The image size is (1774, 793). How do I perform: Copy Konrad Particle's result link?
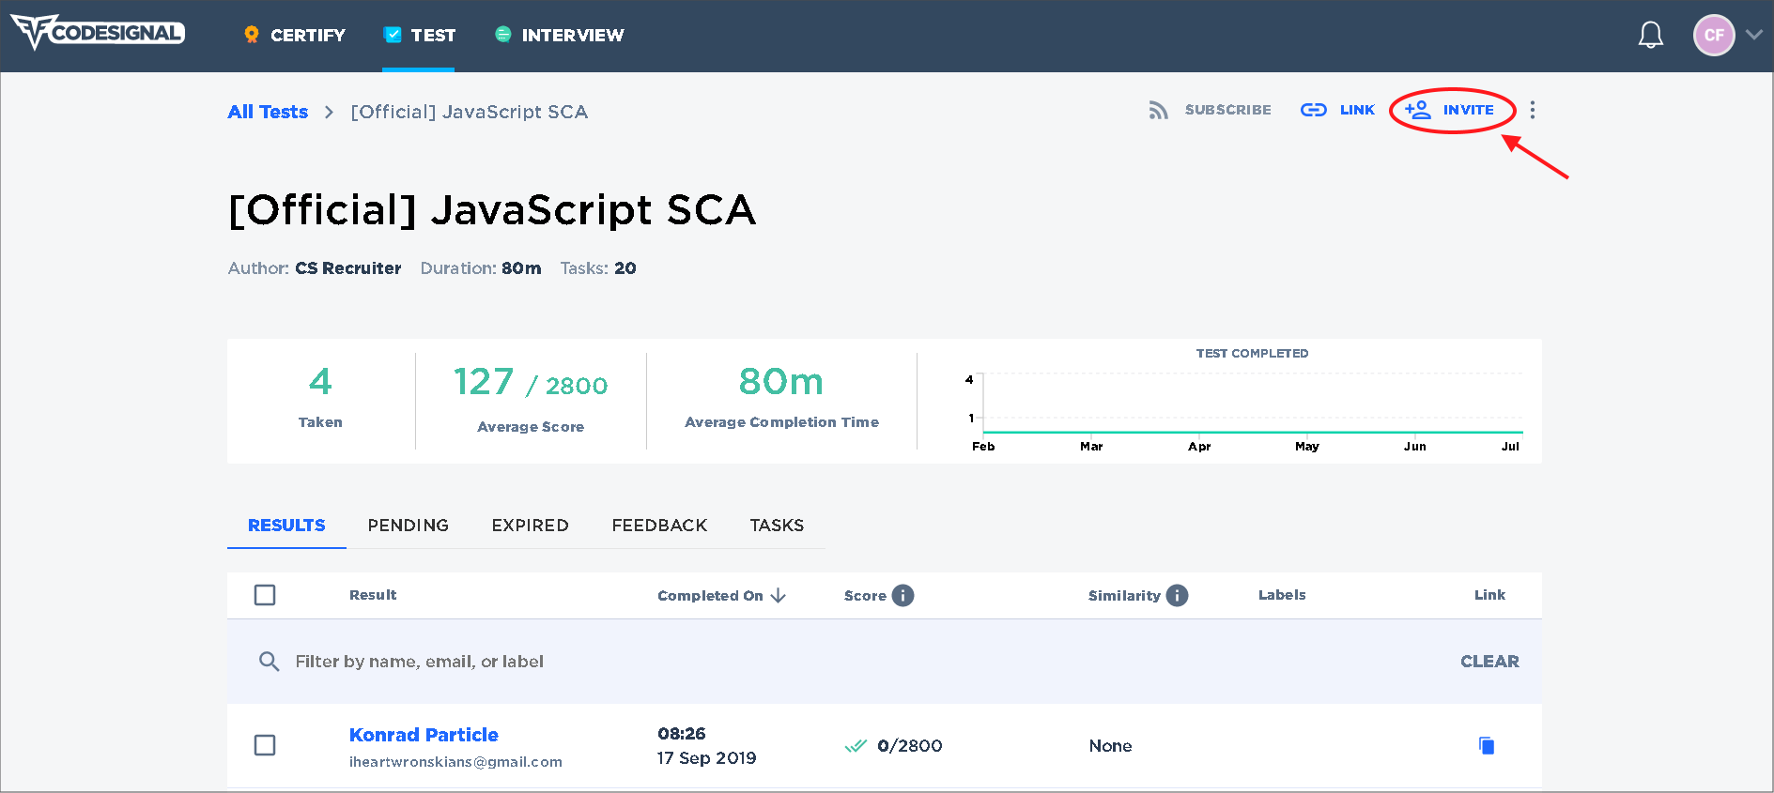[x=1487, y=745]
